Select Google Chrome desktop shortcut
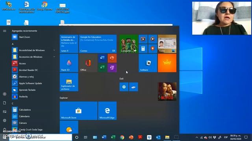Image resolution: width=252 pixels, height=141 pixels. 44,6
